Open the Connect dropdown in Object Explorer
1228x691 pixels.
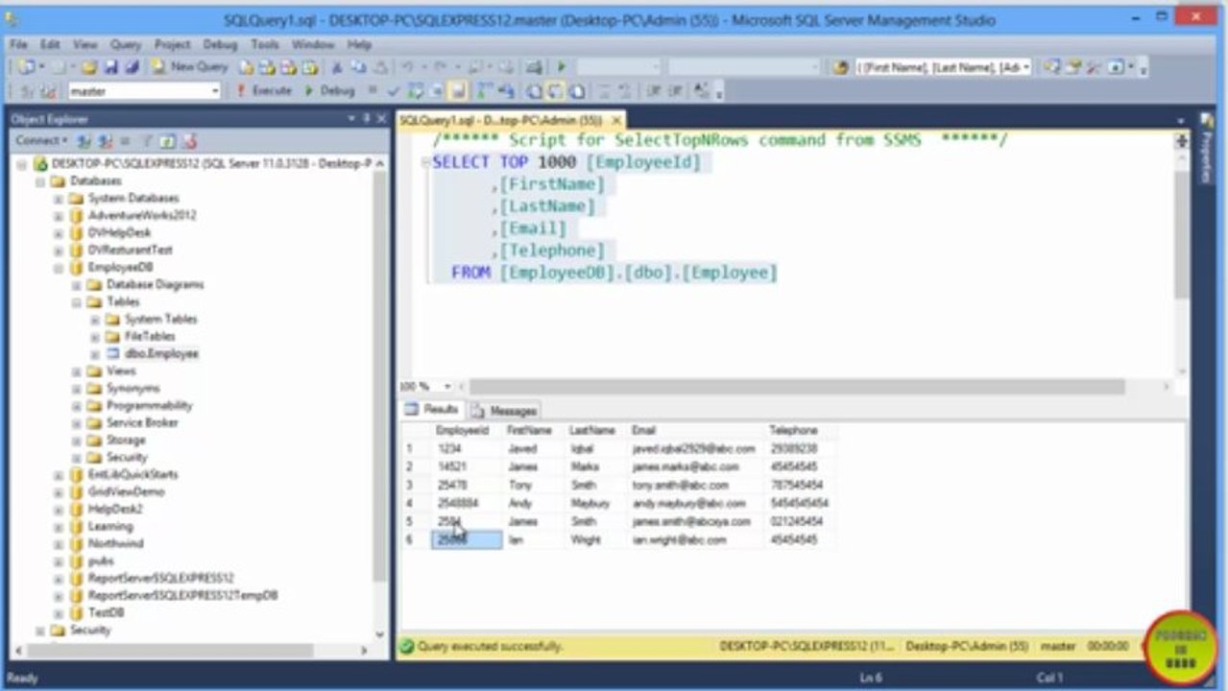pos(41,141)
